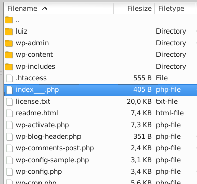
Task: Select the wp-config-sample.php file name
Action: tap(52, 160)
